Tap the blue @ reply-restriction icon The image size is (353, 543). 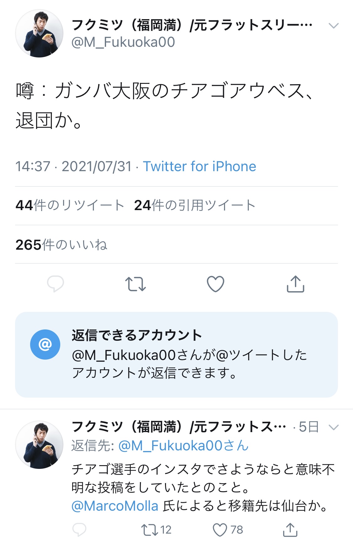point(45,345)
